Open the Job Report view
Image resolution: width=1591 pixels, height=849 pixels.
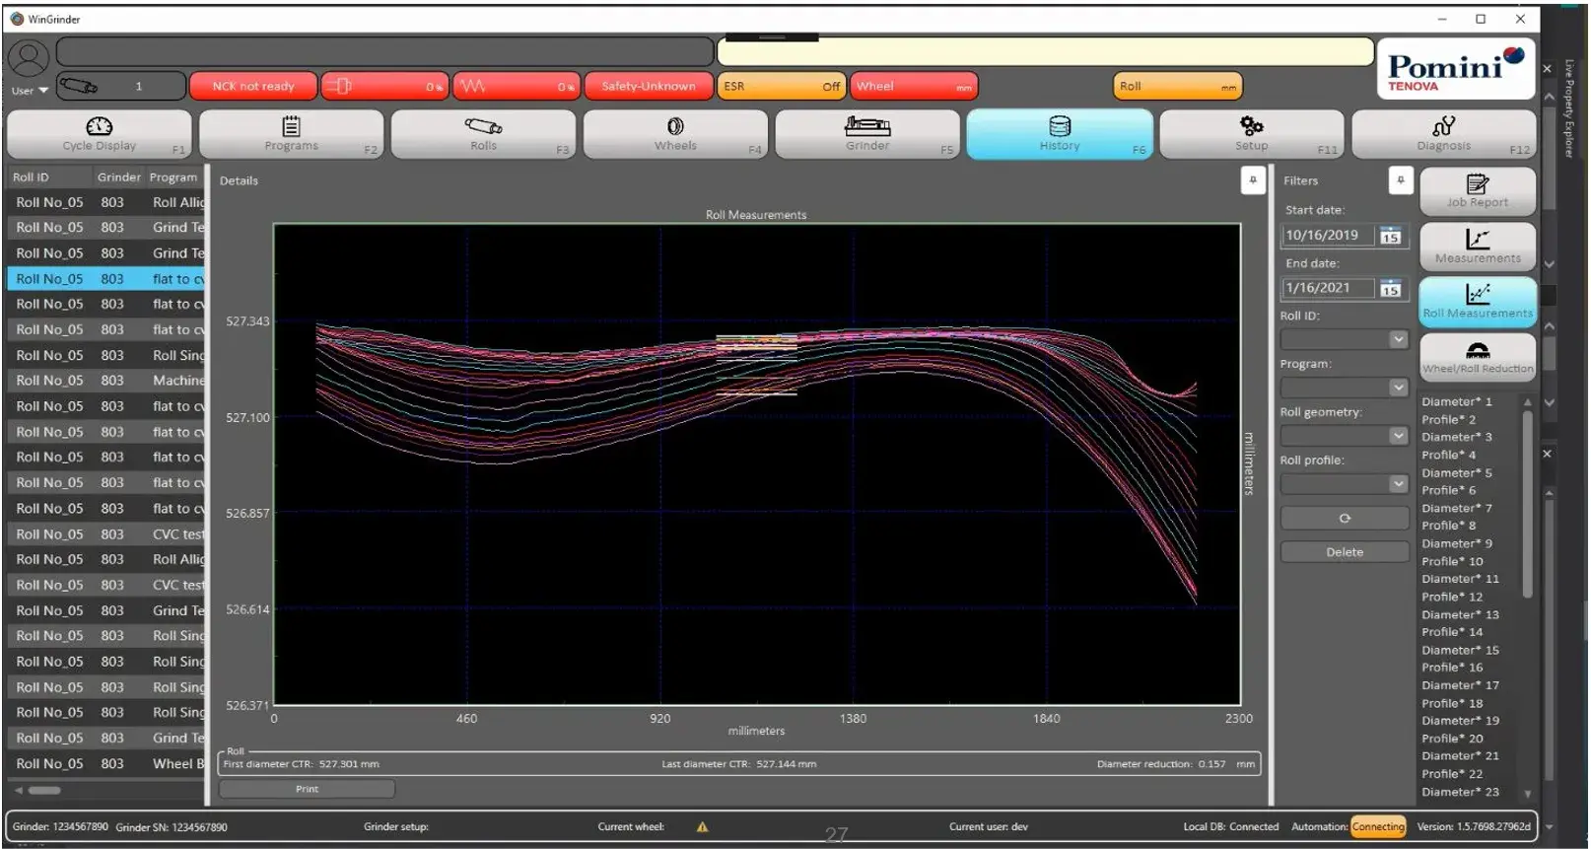1478,191
